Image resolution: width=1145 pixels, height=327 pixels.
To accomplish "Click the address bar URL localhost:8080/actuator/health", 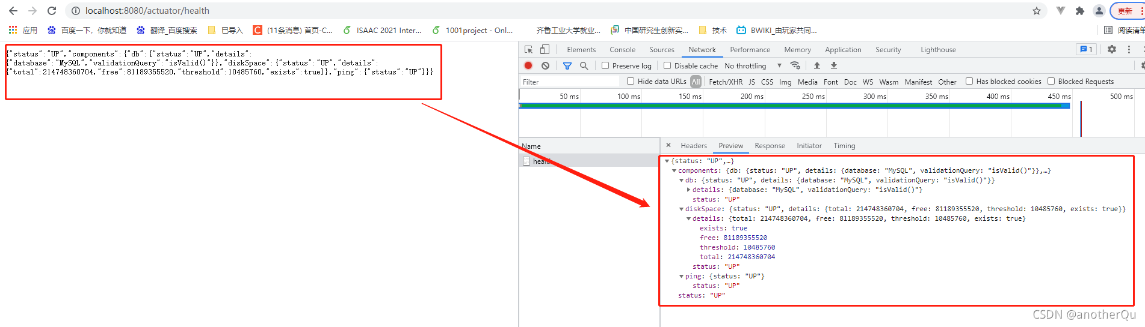I will [x=147, y=11].
